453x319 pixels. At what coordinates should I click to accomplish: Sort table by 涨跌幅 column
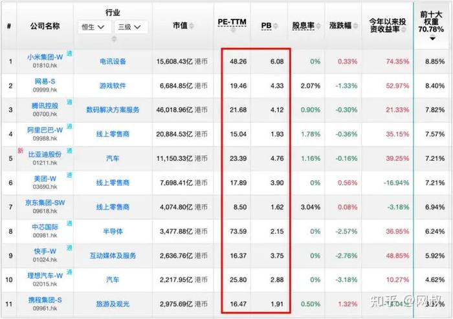[x=355, y=26]
